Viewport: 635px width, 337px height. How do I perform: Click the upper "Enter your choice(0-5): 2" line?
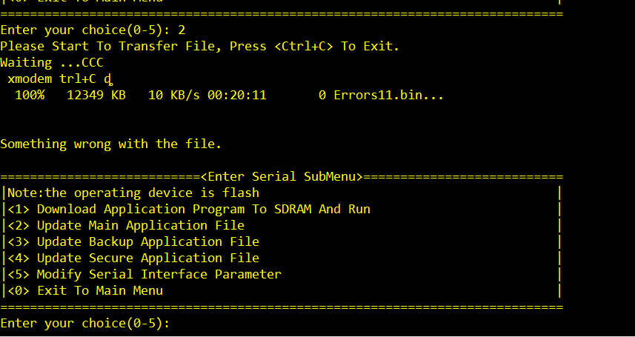pos(93,30)
